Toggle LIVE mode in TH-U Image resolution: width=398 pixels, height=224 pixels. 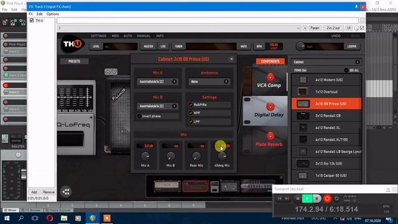pyautogui.click(x=163, y=46)
